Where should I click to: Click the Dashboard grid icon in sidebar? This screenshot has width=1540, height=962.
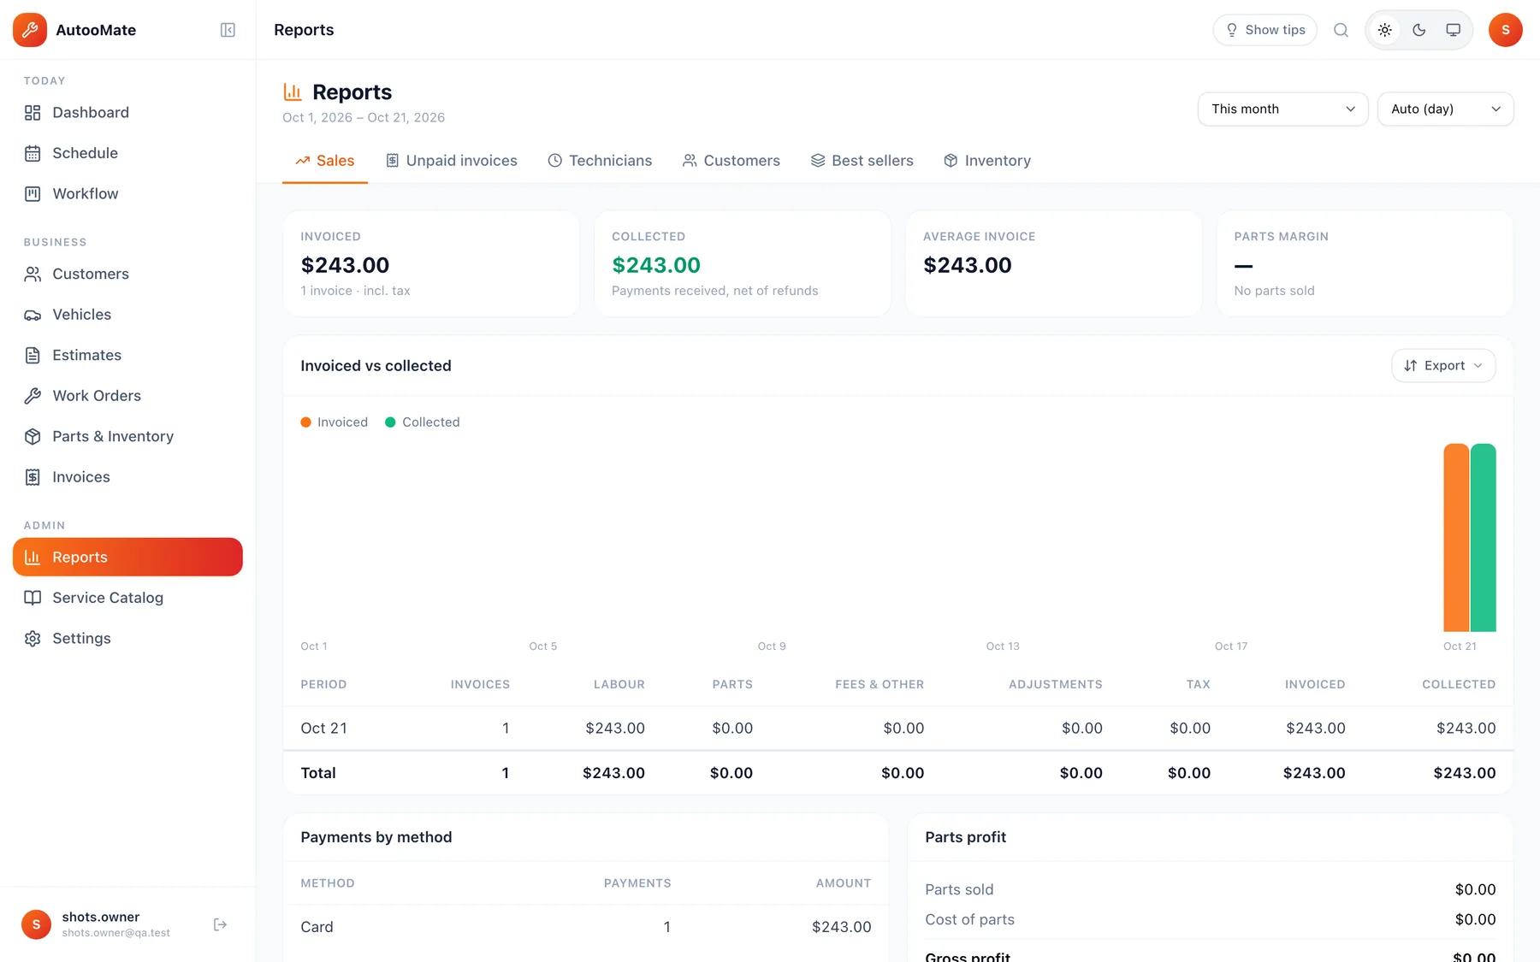point(33,113)
